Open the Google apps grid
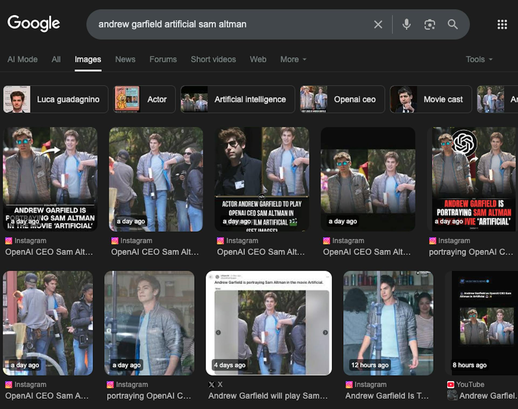The image size is (518, 409). click(x=502, y=24)
